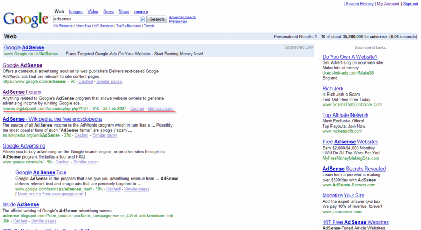
Task: Click www.ScamsThatDontWork.Com URL text
Action: tap(352, 104)
